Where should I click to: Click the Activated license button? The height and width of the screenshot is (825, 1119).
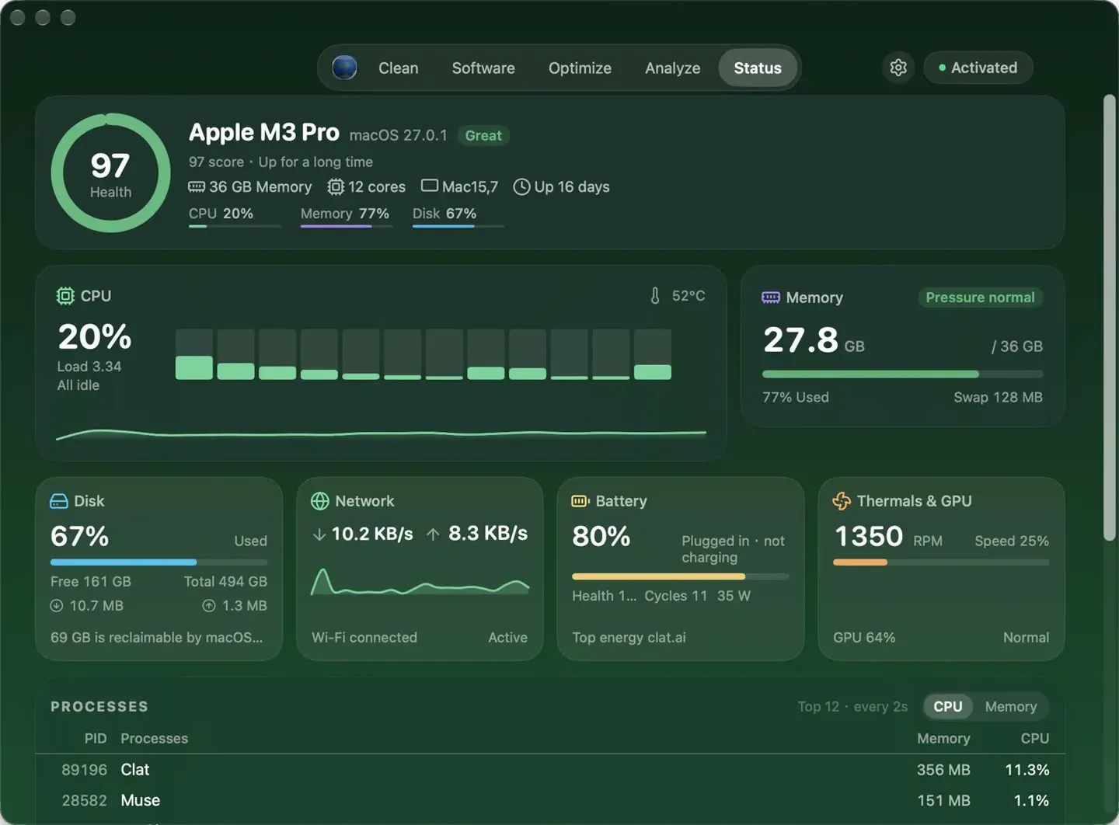tap(978, 68)
